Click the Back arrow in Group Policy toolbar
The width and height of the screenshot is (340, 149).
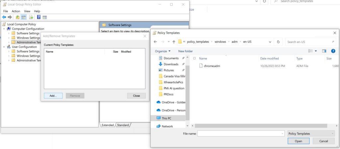tap(4, 17)
